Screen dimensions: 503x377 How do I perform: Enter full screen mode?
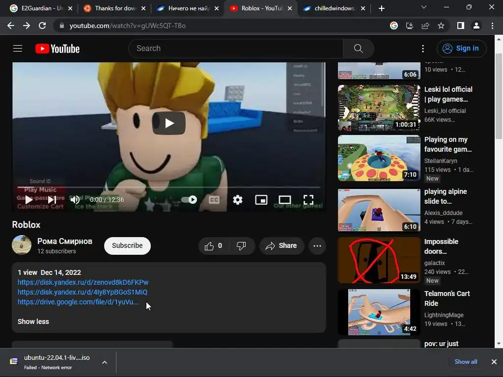coord(308,200)
